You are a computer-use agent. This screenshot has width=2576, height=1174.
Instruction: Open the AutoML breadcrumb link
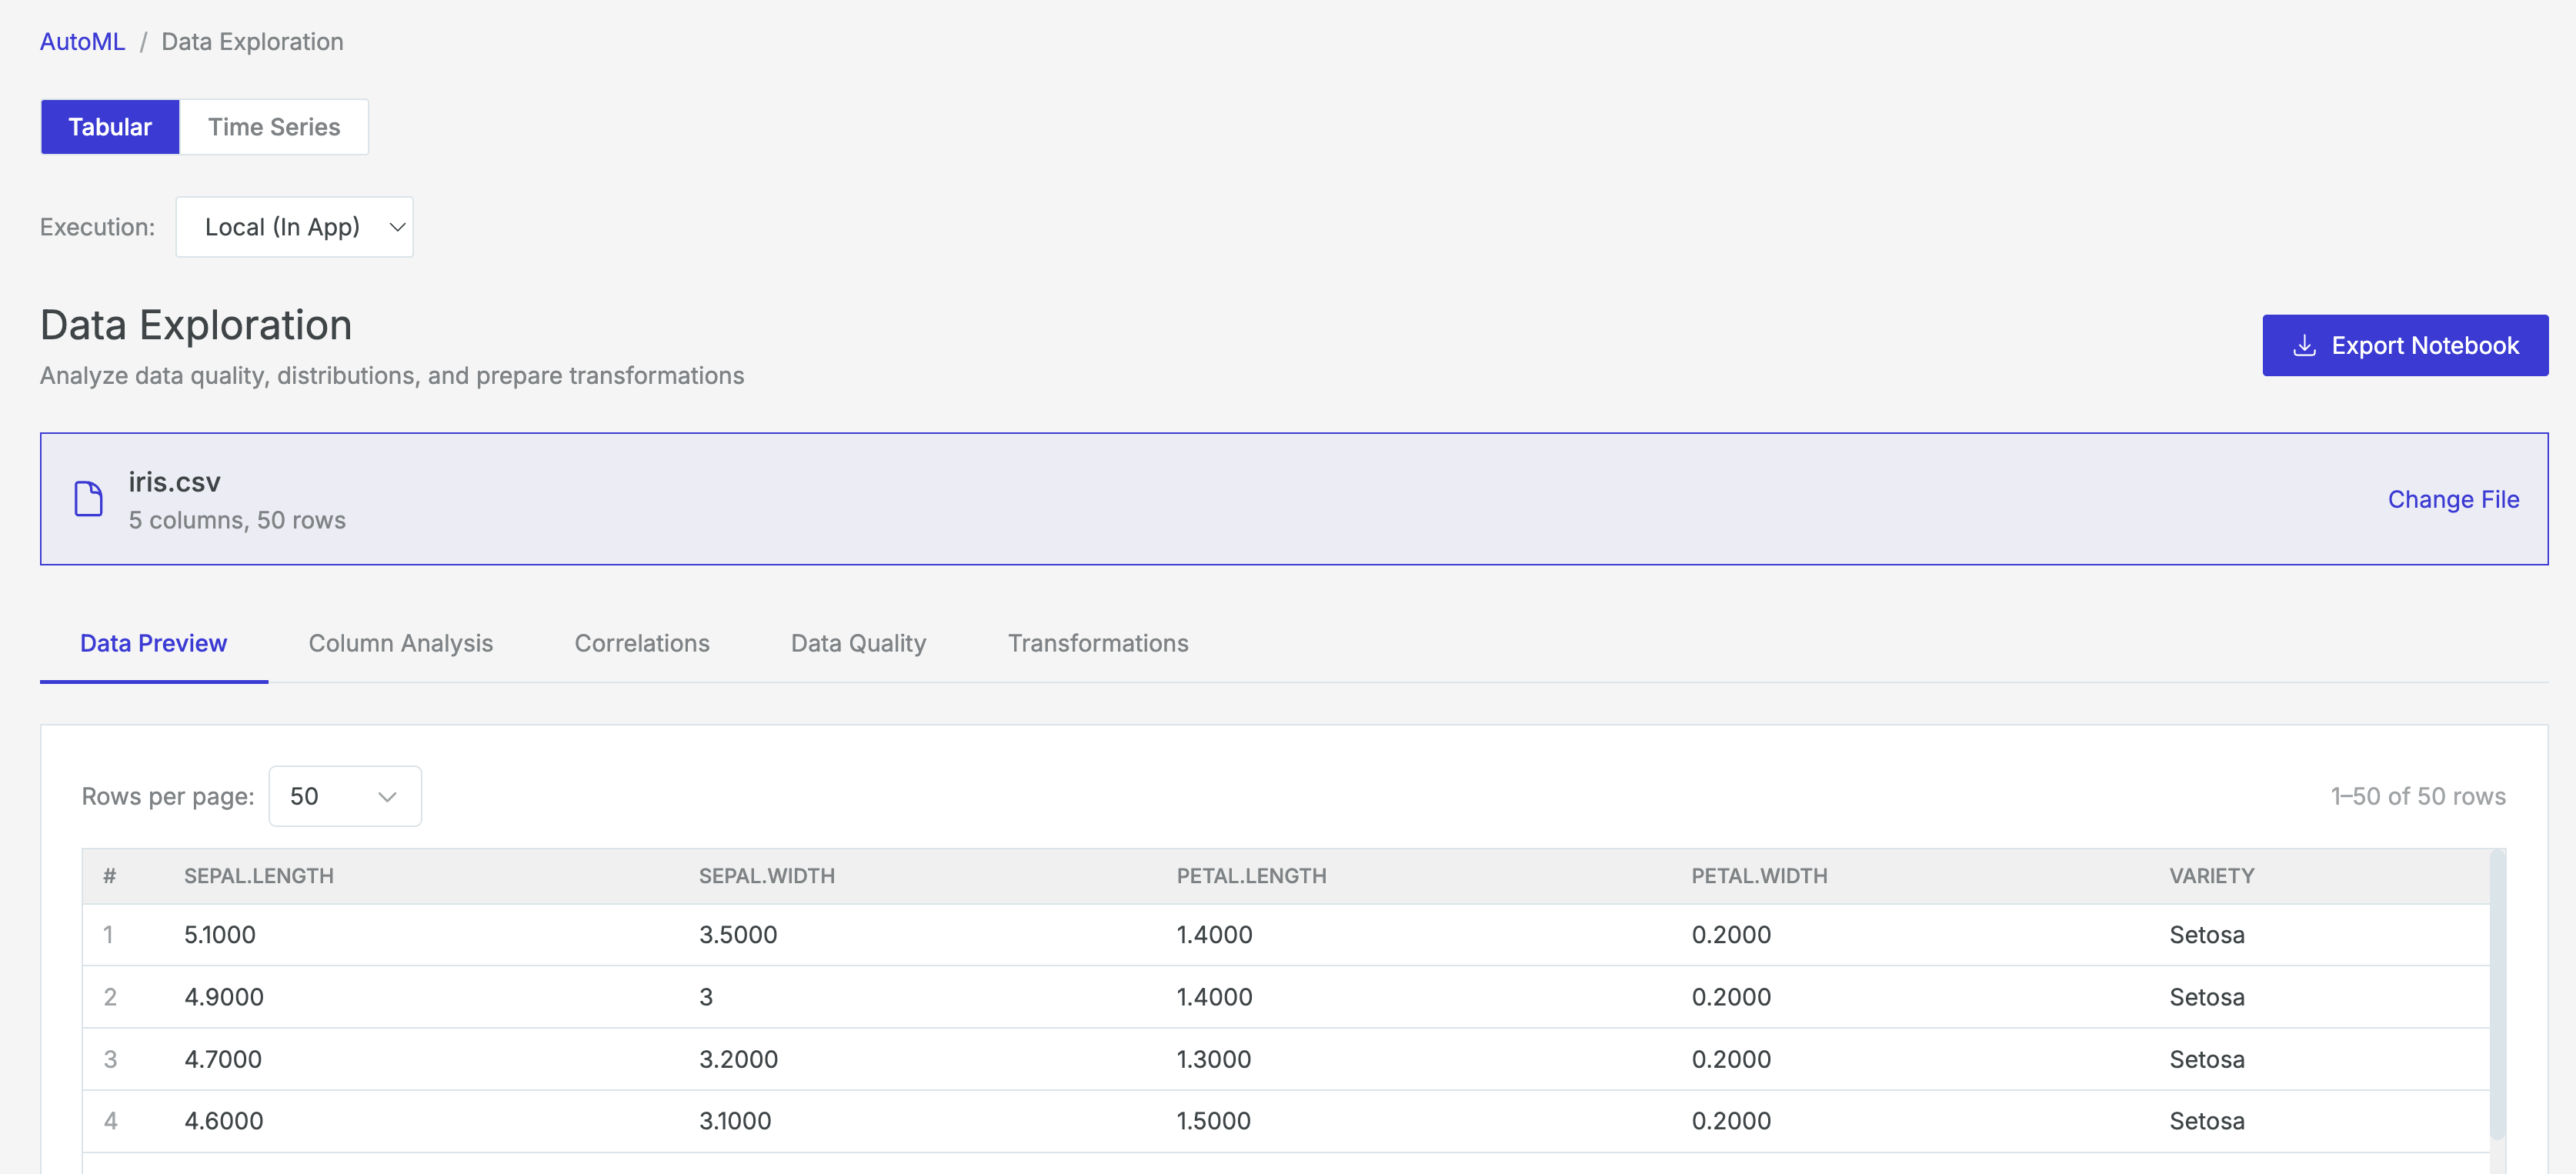point(82,42)
